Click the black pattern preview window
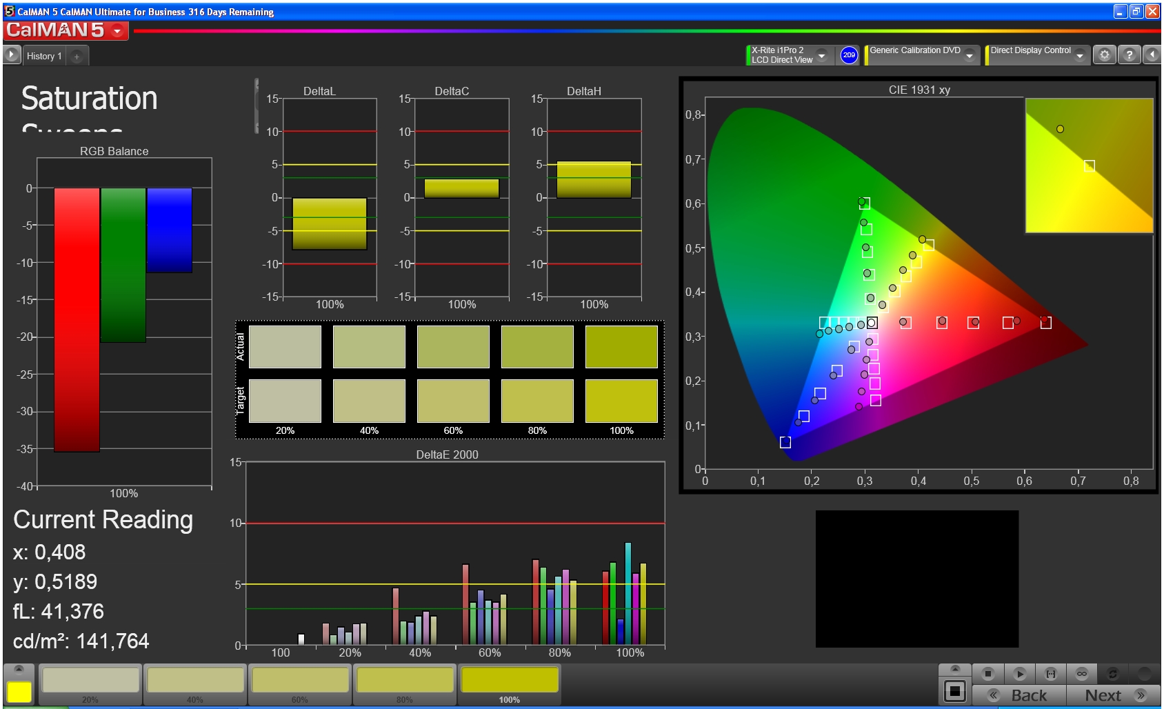 tap(916, 579)
